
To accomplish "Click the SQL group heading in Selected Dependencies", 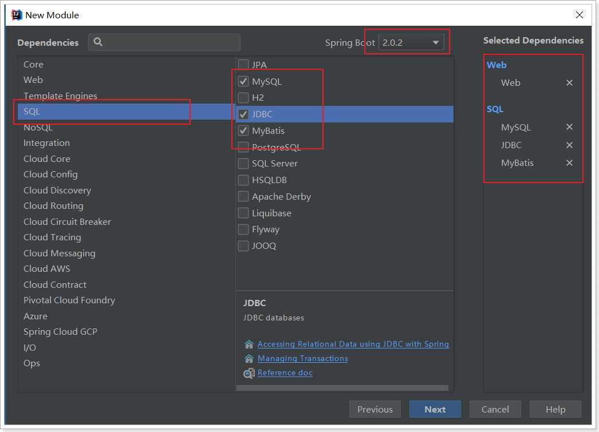I will [x=495, y=109].
